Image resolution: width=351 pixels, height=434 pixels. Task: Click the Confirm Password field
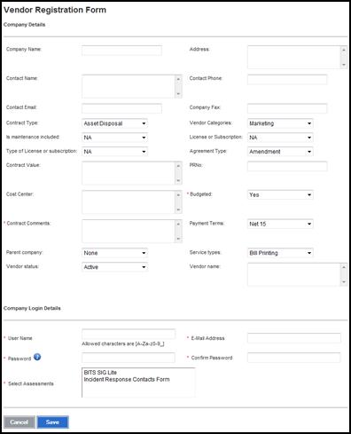294,358
